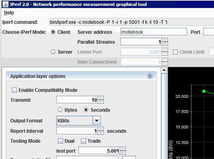
Task: Click the 15.000 axis label on graph
Action: tap(182, 127)
